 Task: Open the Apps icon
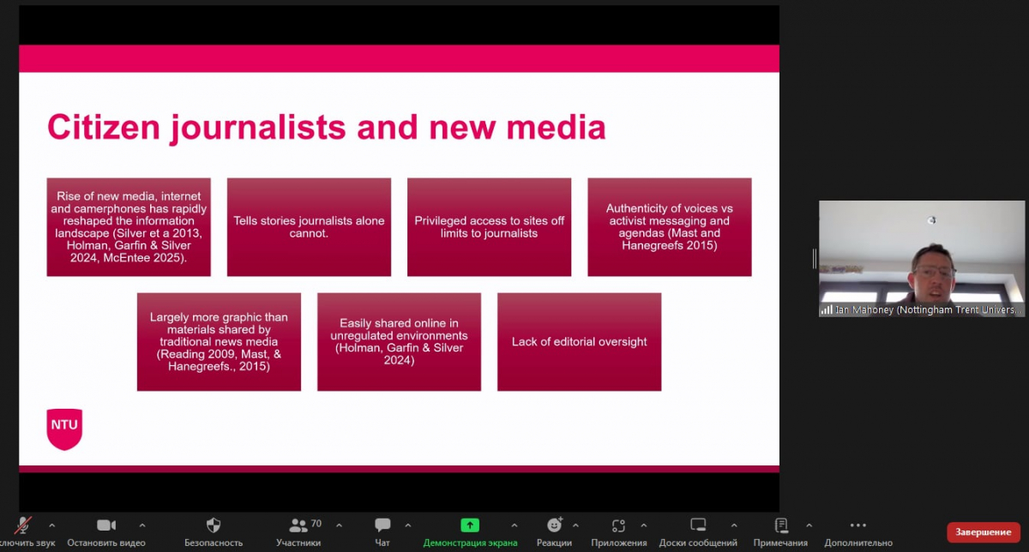618,525
